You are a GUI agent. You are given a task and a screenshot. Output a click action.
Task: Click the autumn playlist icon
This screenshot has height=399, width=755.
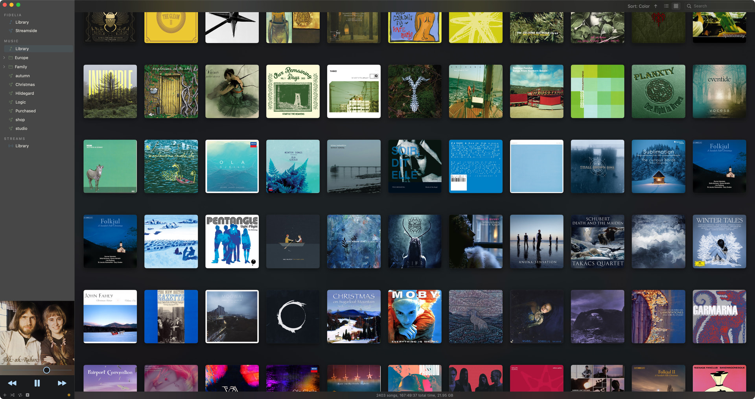click(11, 76)
